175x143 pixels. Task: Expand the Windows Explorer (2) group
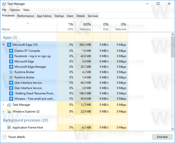(x=3, y=112)
